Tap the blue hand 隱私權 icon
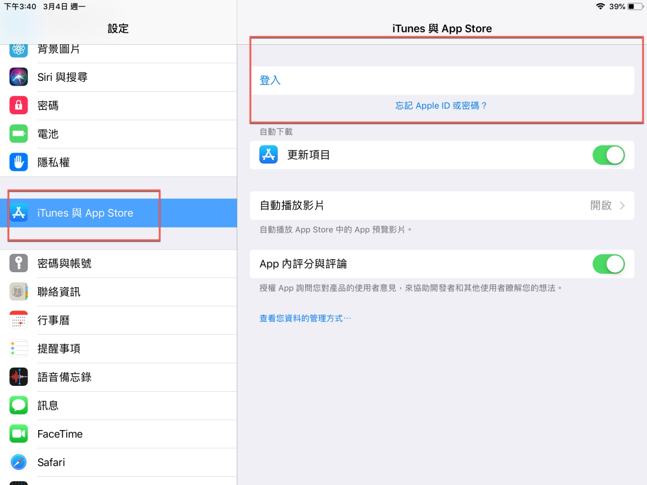 [19, 162]
